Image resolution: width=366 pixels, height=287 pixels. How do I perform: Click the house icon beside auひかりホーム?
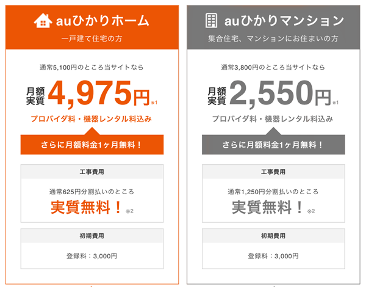point(43,21)
